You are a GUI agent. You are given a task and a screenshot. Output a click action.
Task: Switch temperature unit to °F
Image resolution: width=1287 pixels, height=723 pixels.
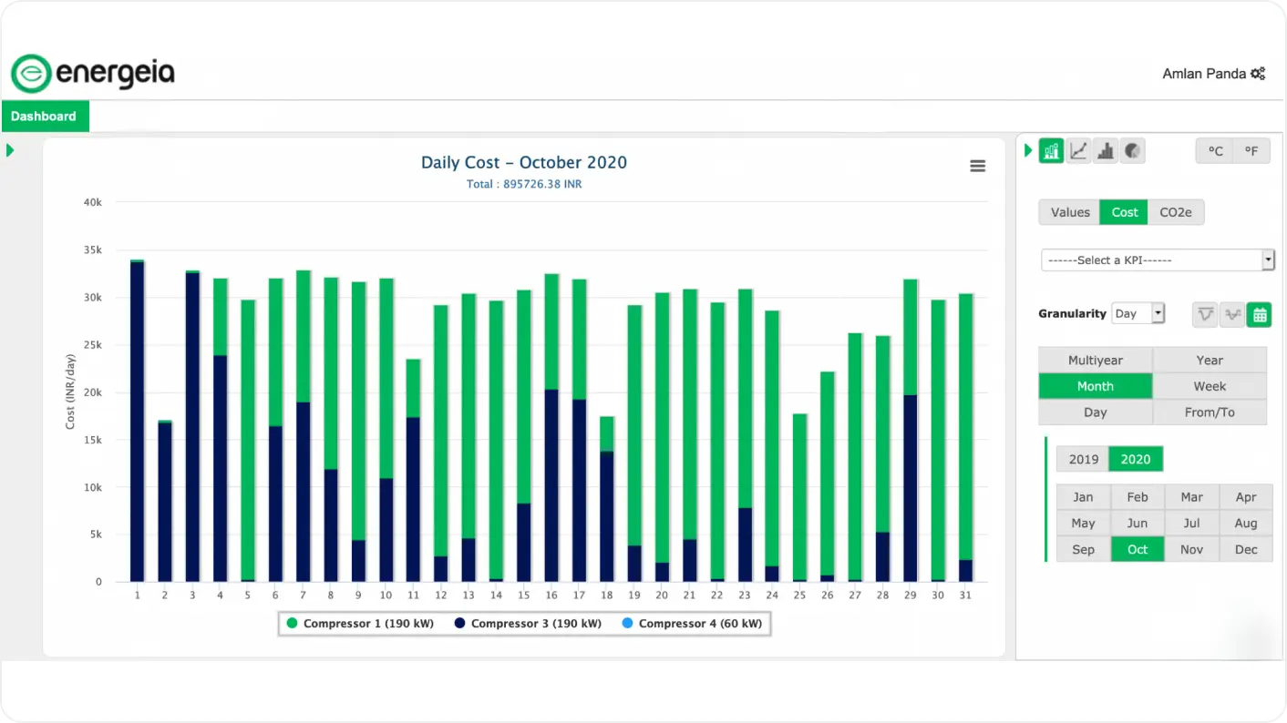[1251, 151]
